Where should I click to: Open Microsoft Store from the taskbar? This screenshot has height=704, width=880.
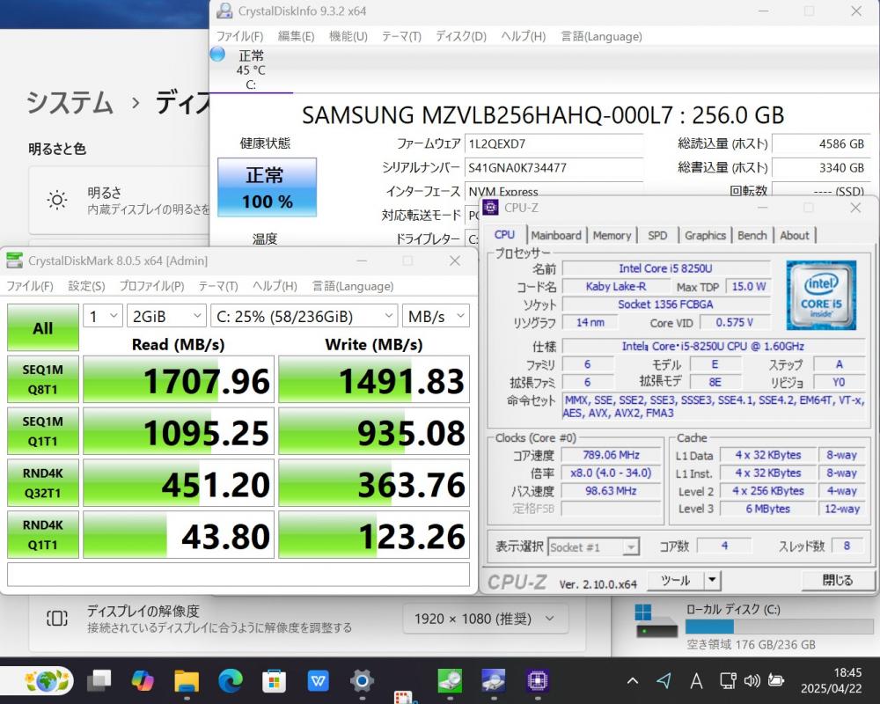coord(274,681)
